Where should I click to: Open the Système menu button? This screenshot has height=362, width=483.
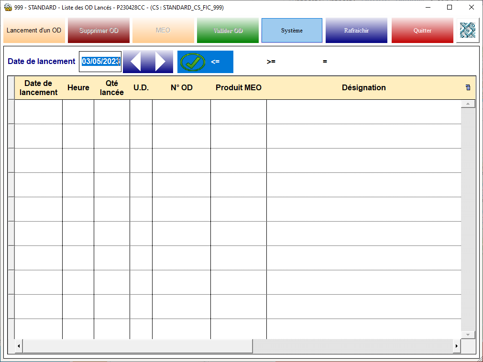click(x=292, y=31)
